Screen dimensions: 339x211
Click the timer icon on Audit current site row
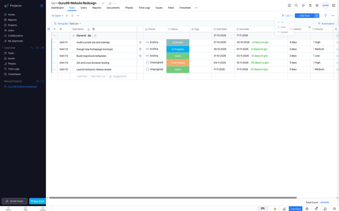(140, 42)
